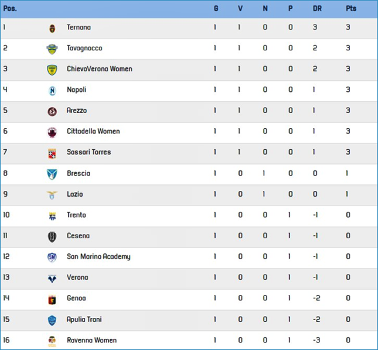This screenshot has width=378, height=350.
Task: Click the Verona team name
Action: pyautogui.click(x=77, y=277)
